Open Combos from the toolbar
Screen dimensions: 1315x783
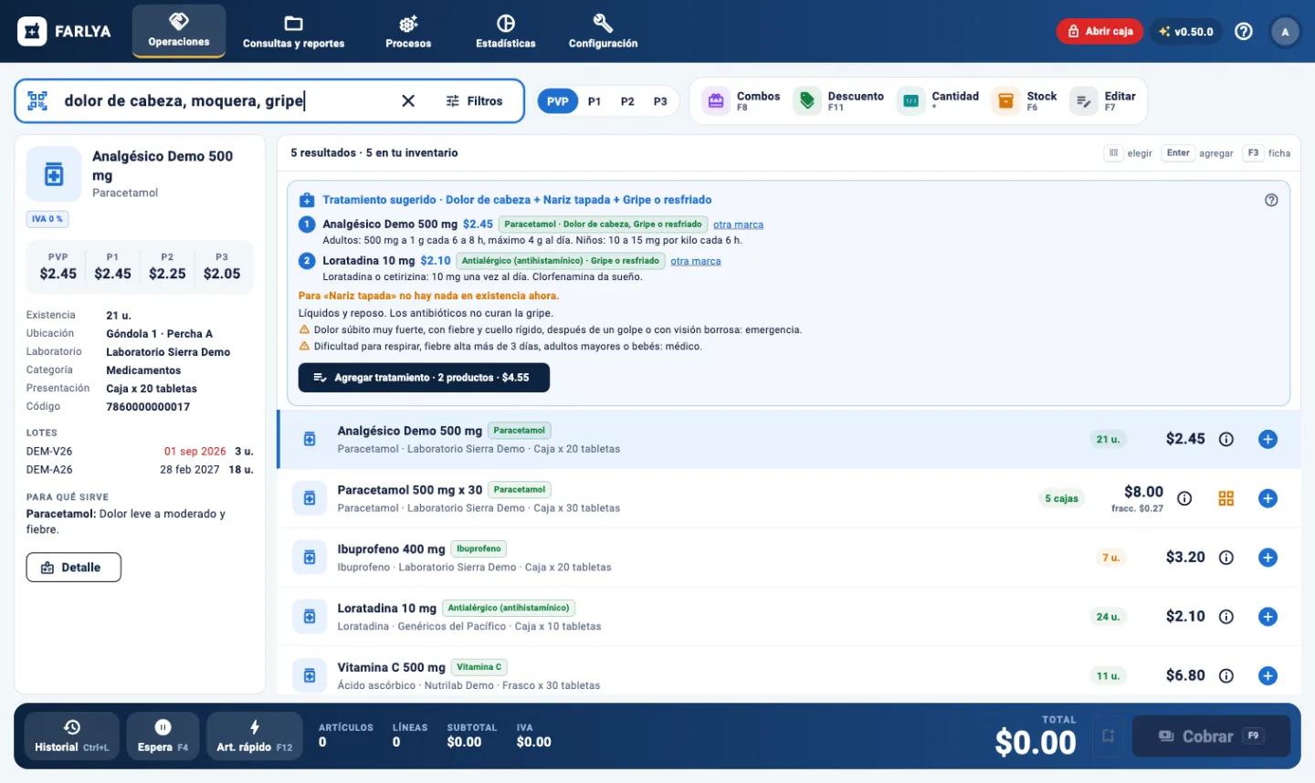[x=742, y=101]
